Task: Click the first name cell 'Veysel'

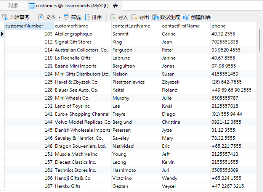Action: point(186,186)
